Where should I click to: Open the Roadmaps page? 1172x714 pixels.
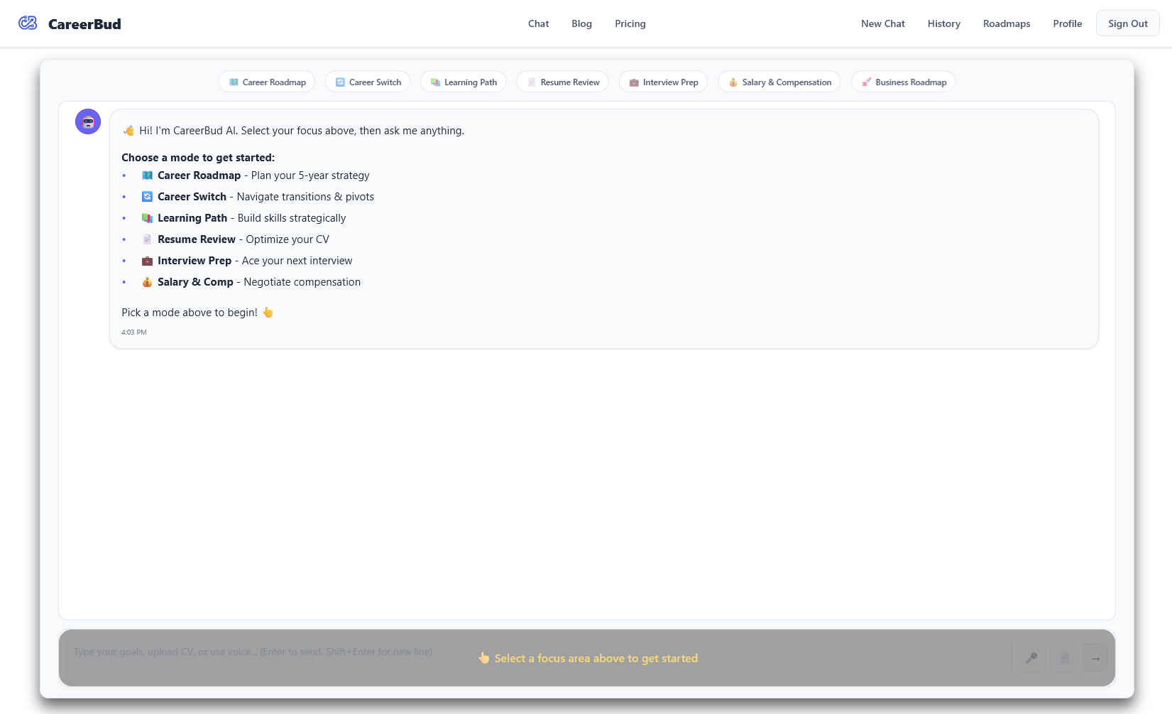(1006, 23)
